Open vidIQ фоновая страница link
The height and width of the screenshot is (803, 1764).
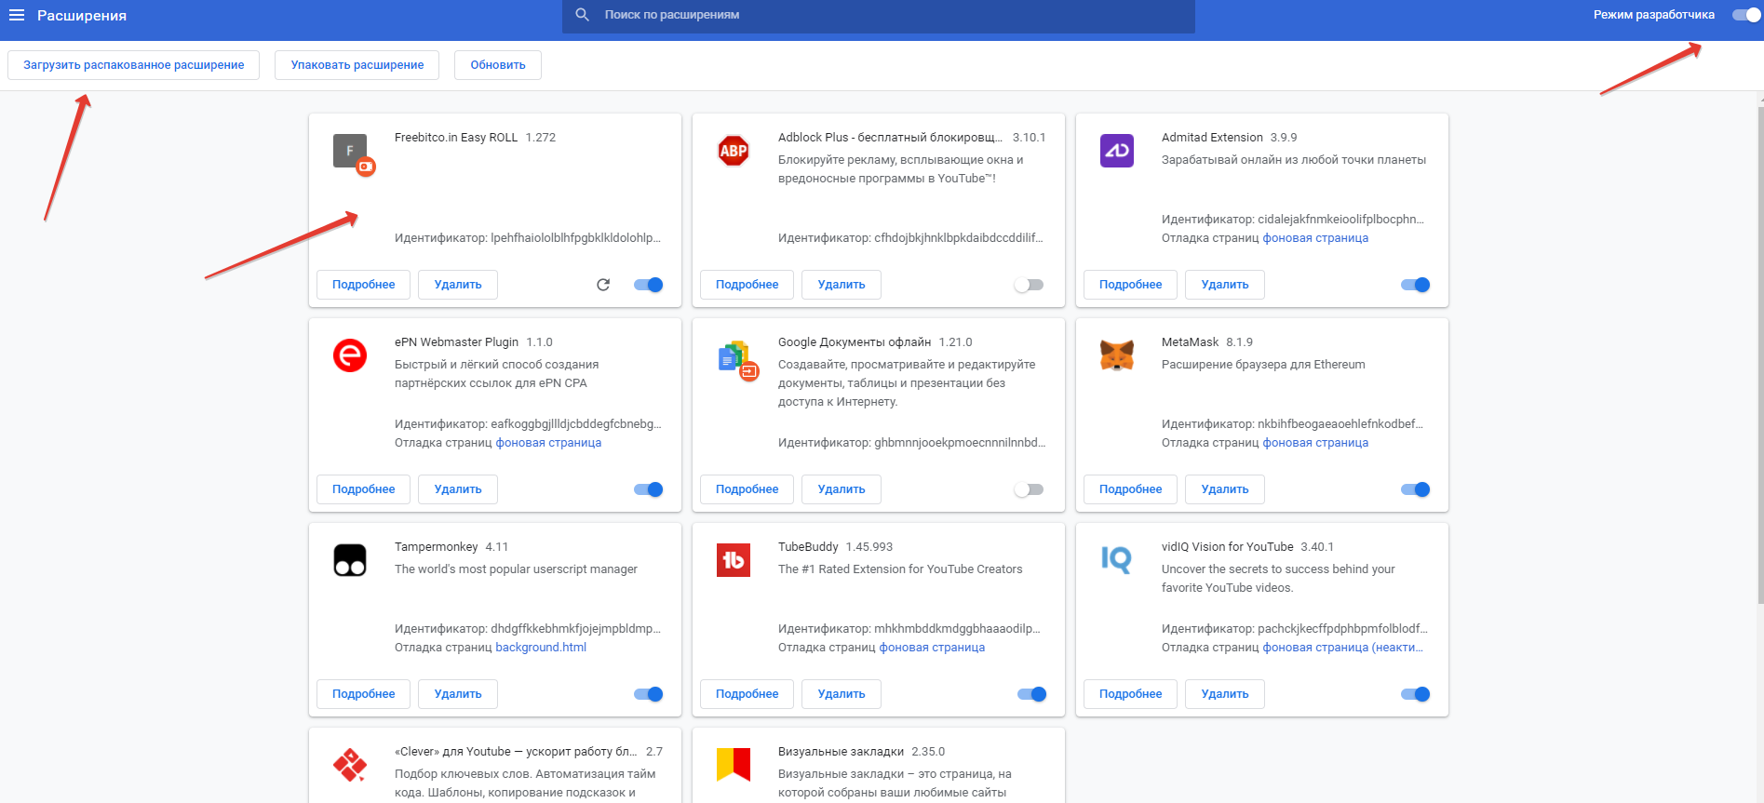(x=1343, y=648)
